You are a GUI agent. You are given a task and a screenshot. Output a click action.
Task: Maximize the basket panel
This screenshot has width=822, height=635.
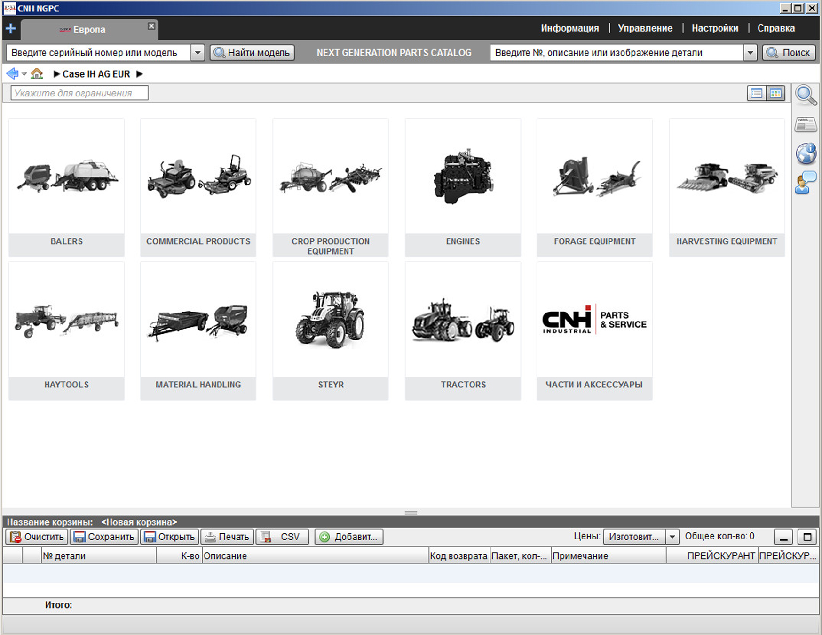click(x=807, y=537)
